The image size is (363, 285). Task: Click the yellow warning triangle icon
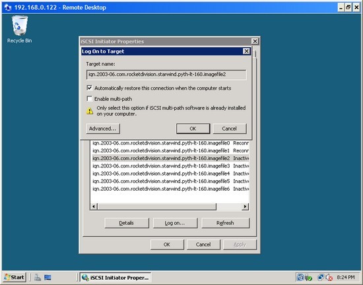pos(90,111)
